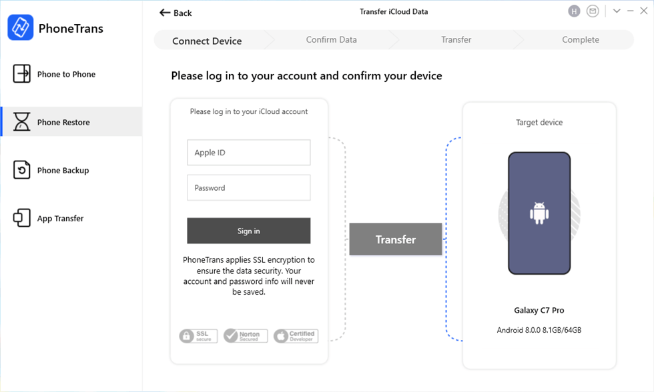Click the Android 8.0.0 8.1GB/64GB info text
Image resolution: width=654 pixels, height=392 pixels.
539,330
